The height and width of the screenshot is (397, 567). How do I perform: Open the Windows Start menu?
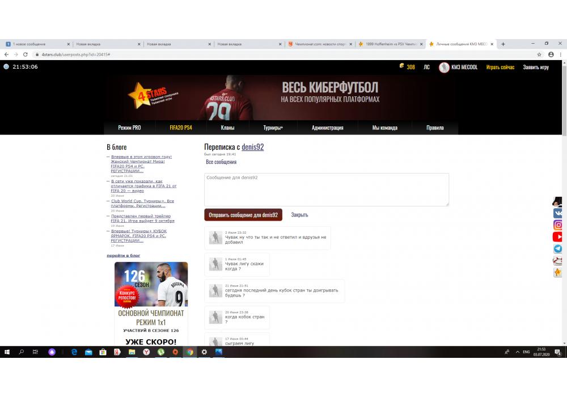(7, 352)
